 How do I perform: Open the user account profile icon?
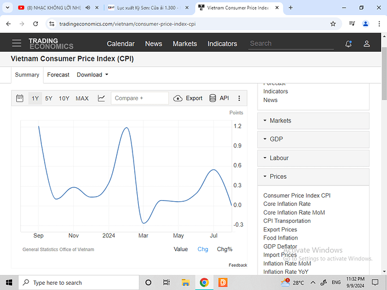point(367,43)
